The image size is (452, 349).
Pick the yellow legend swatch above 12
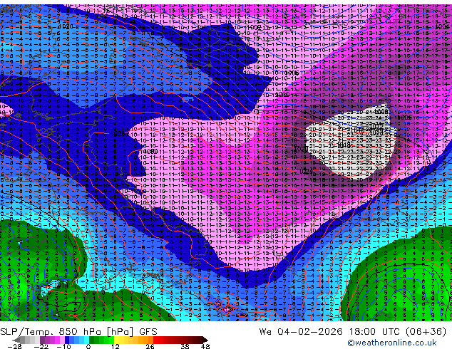point(116,340)
